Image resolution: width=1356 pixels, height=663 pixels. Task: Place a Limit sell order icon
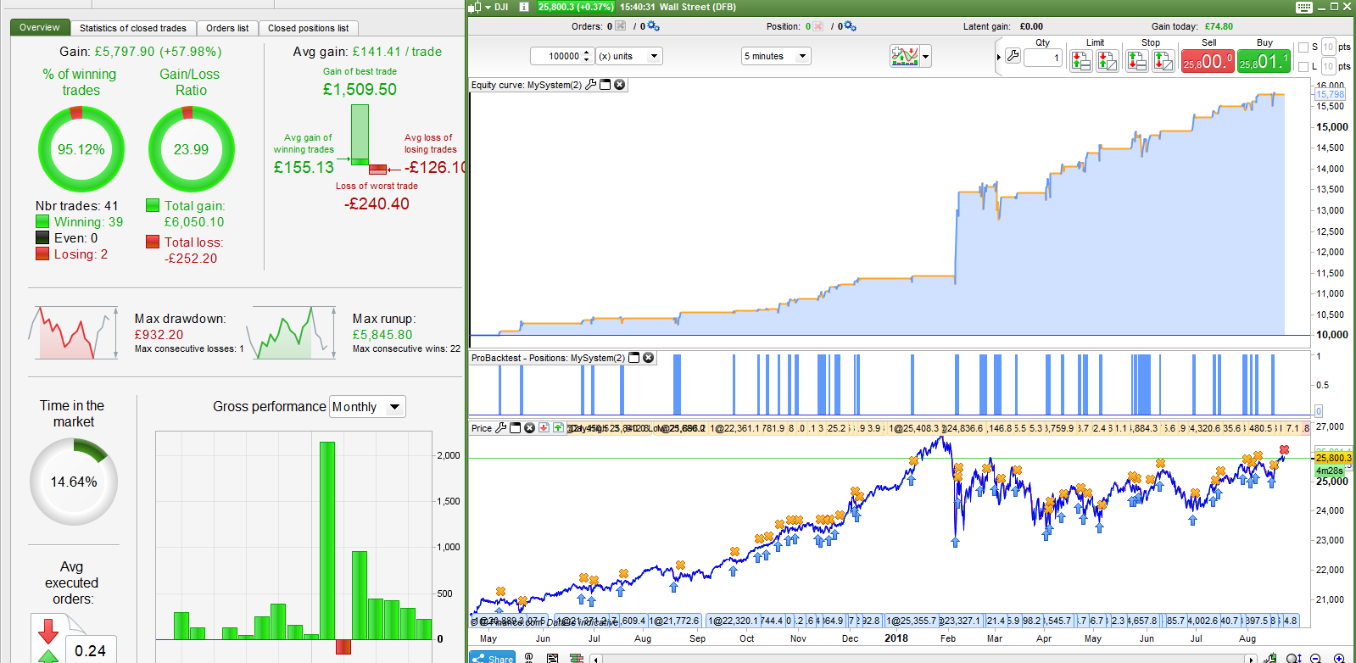(x=1080, y=60)
